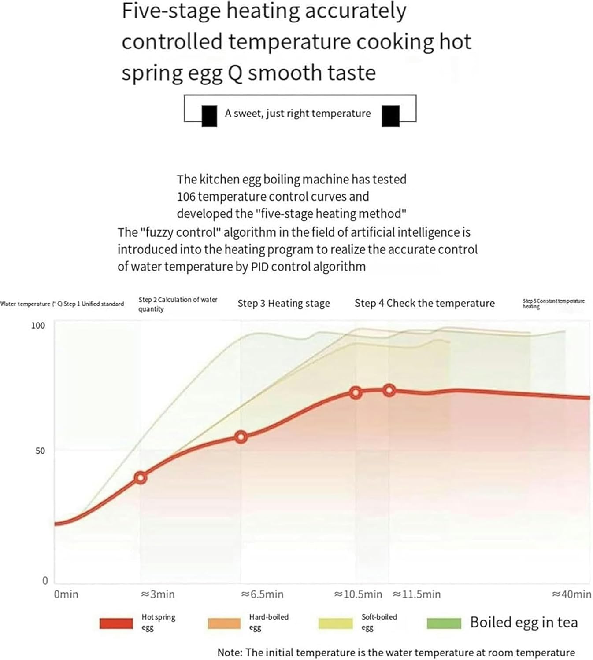Click the red curve circle marker above ≈6.5min

click(241, 437)
